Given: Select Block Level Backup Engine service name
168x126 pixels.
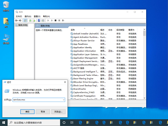Looking at the screenshot, I should pos(86,86).
